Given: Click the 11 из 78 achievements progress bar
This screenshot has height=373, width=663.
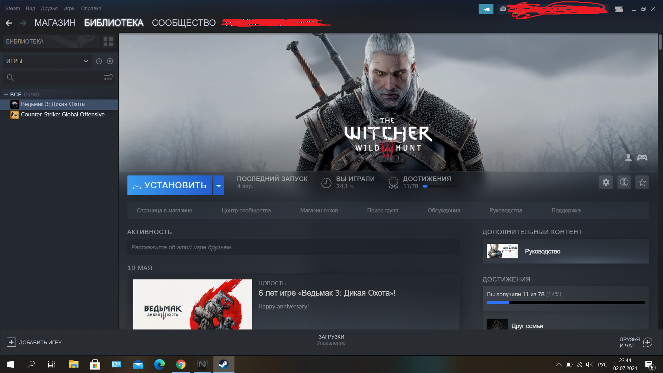Looking at the screenshot, I should pos(566,303).
